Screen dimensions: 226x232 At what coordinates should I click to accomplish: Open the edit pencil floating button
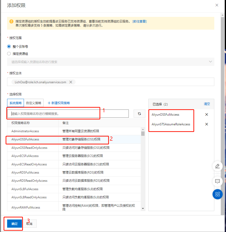[217, 166]
